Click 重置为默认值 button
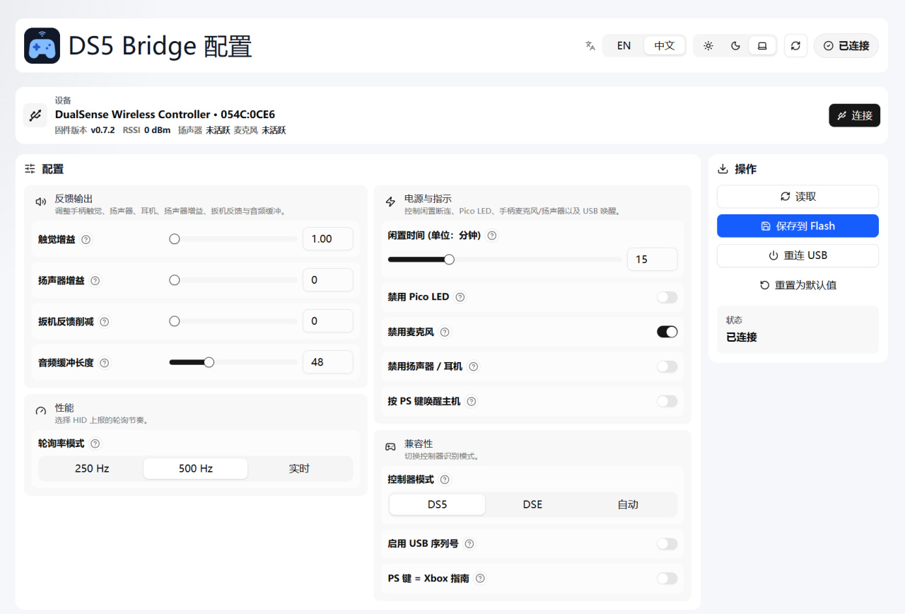 [798, 285]
